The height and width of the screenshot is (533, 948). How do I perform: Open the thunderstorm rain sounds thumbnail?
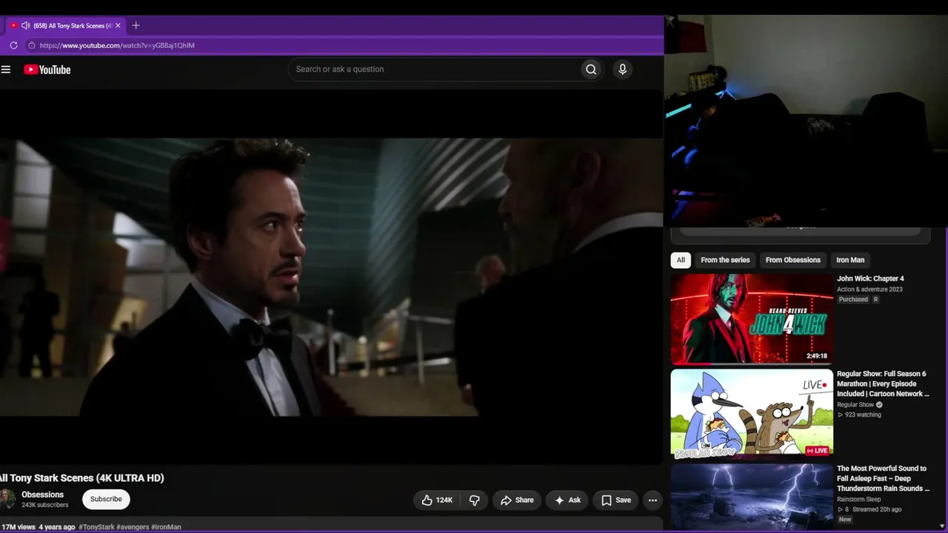(752, 497)
